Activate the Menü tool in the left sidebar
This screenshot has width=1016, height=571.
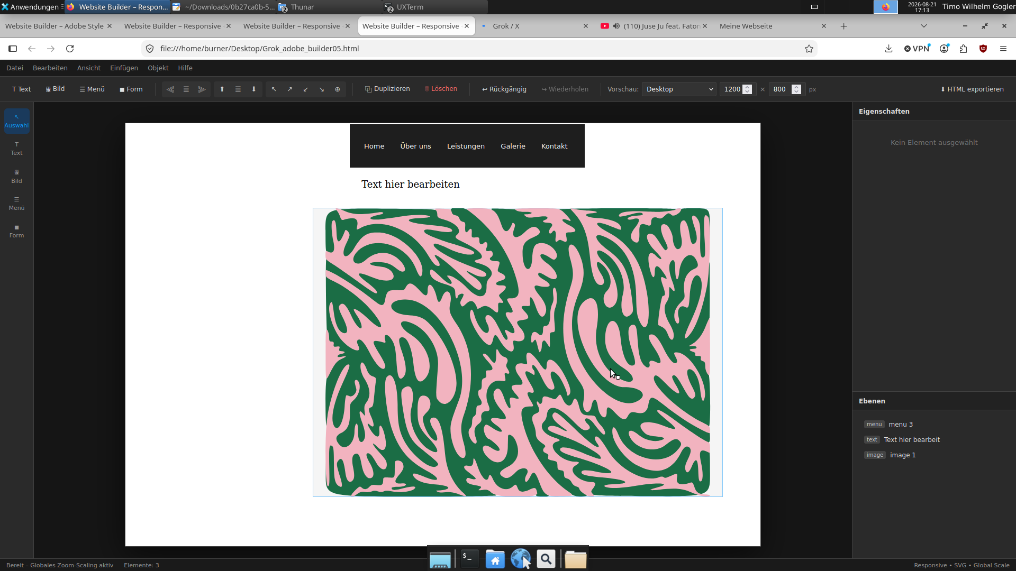pos(16,204)
